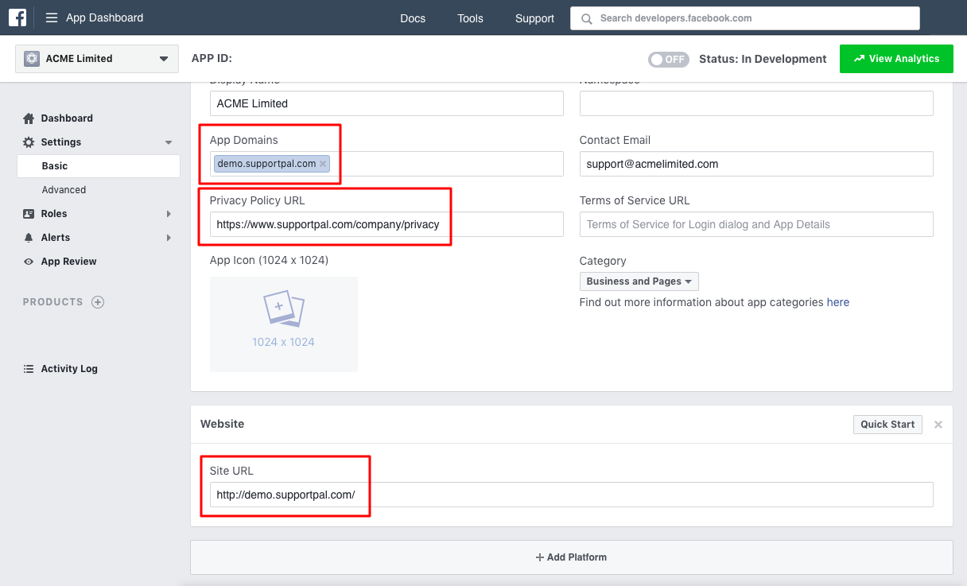Screen dimensions: 967x586
Task: Open the Tools menu
Action: click(x=470, y=18)
